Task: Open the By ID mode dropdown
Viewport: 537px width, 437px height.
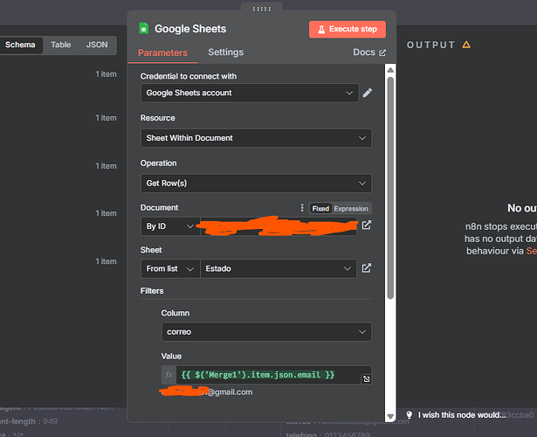Action: (170, 226)
